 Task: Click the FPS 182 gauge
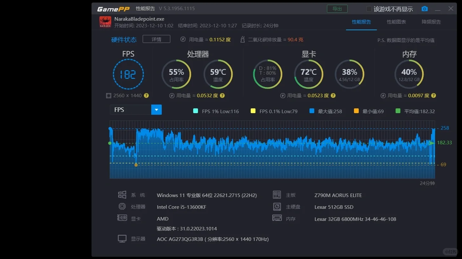point(128,74)
